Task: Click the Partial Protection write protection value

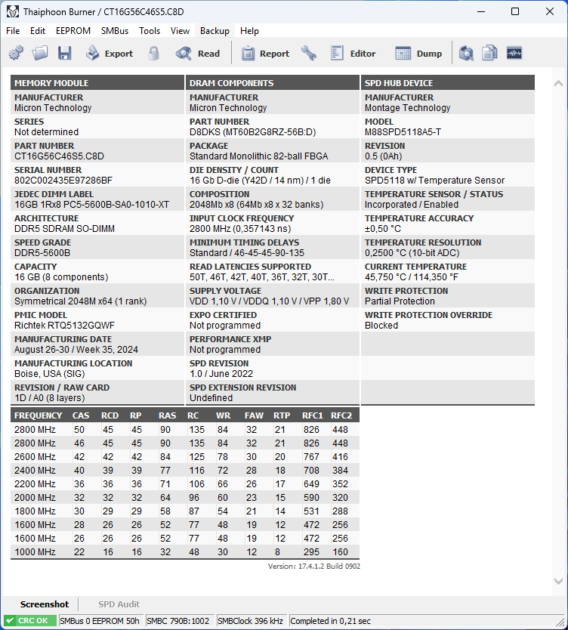Action: click(400, 301)
